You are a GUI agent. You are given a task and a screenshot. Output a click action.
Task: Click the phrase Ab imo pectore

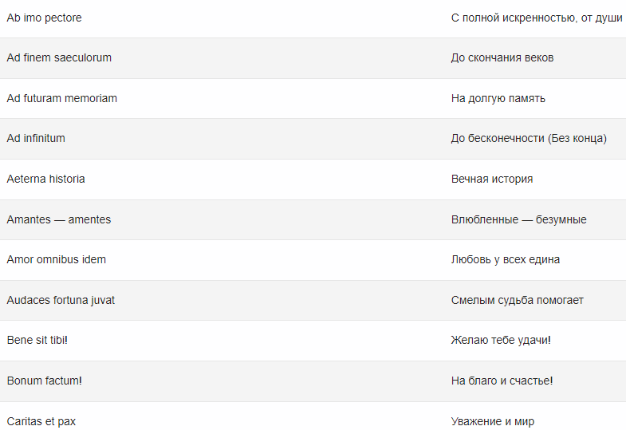(44, 18)
